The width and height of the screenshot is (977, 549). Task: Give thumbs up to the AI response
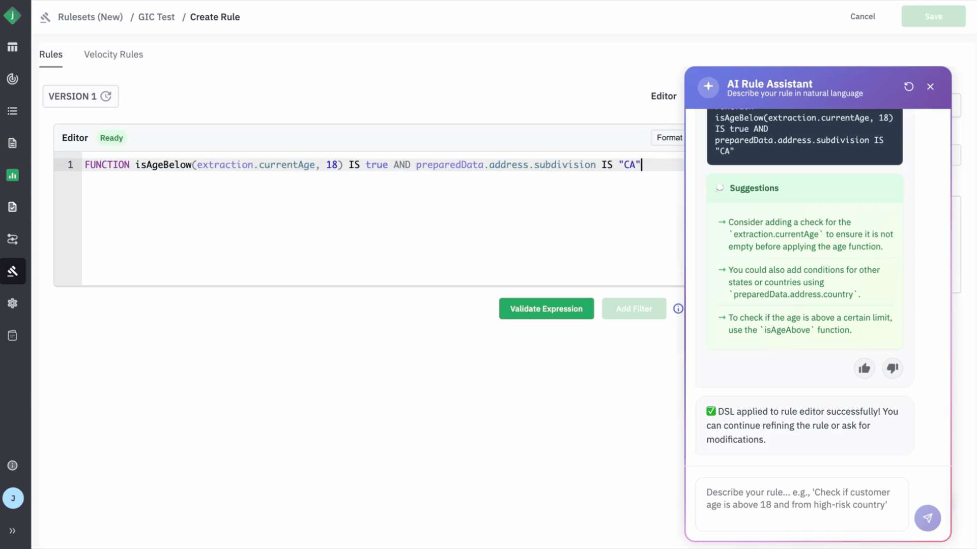[864, 369]
